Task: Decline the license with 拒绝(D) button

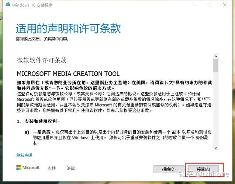Action: [169, 169]
